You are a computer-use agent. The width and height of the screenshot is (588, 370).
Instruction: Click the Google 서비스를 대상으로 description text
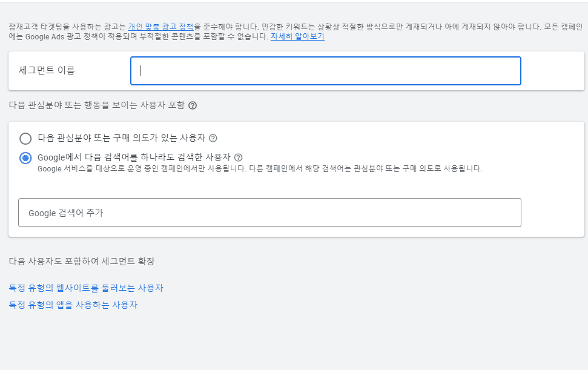[260, 169]
